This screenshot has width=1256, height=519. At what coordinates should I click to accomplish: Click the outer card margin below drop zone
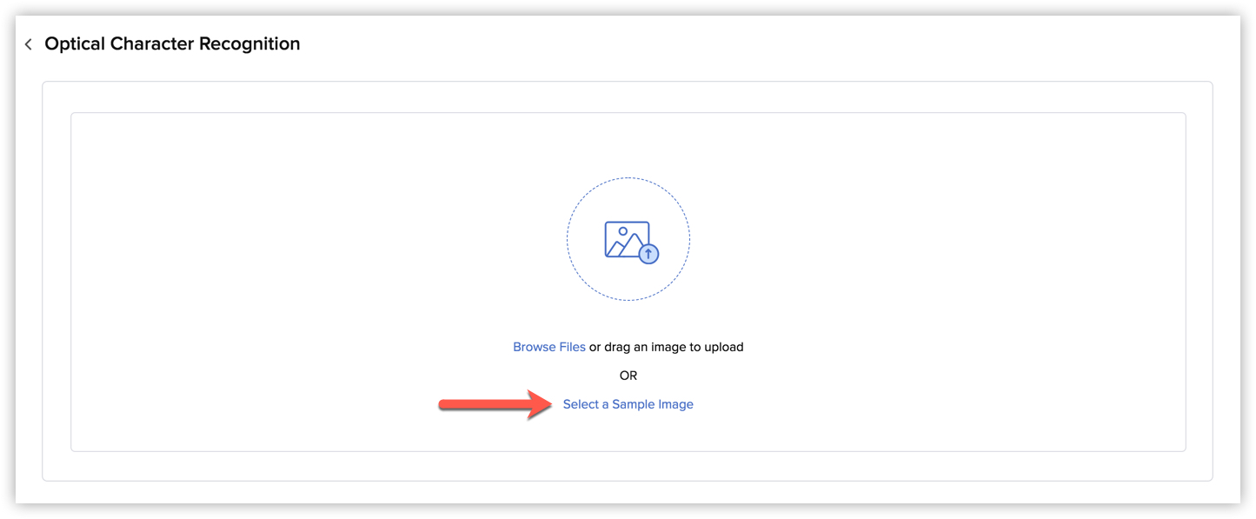(x=628, y=466)
